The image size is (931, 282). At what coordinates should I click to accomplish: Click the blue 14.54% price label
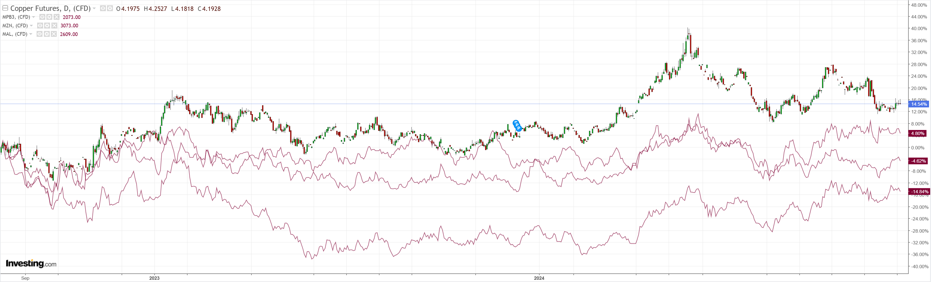click(919, 104)
